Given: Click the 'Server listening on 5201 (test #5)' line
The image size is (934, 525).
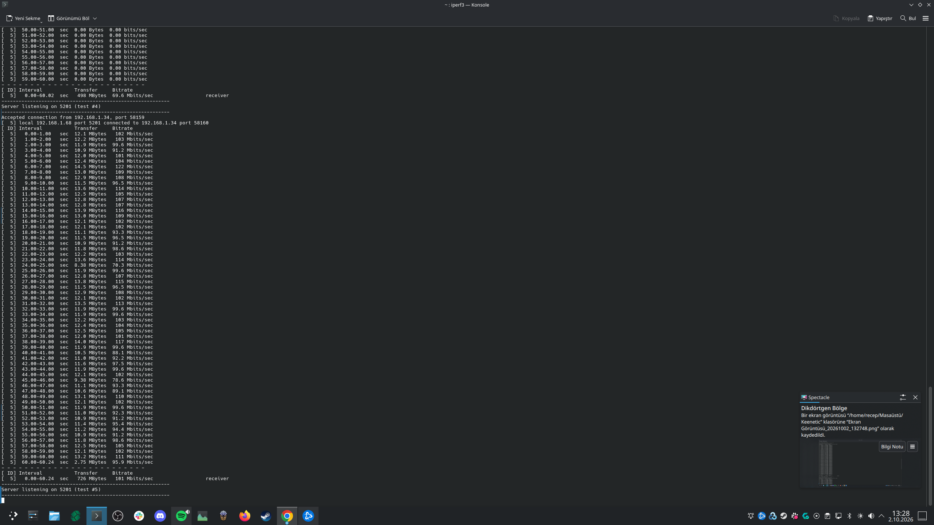Looking at the screenshot, I should [x=51, y=489].
